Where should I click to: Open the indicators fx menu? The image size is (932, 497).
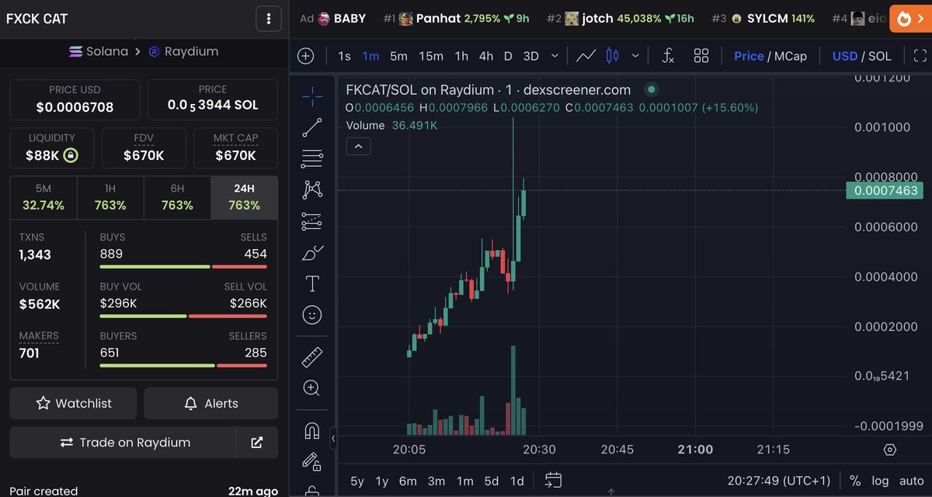pyautogui.click(x=668, y=56)
